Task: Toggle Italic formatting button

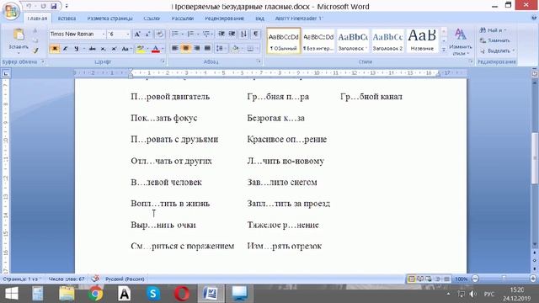Action: coord(66,49)
